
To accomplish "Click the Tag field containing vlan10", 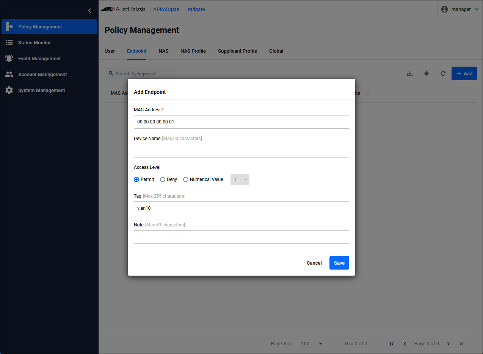I will (241, 208).
